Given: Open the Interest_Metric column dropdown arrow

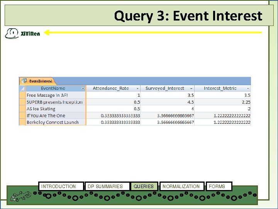Looking at the screenshot, I should (x=248, y=89).
